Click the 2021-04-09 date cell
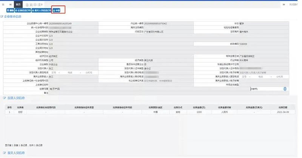 coord(283,112)
